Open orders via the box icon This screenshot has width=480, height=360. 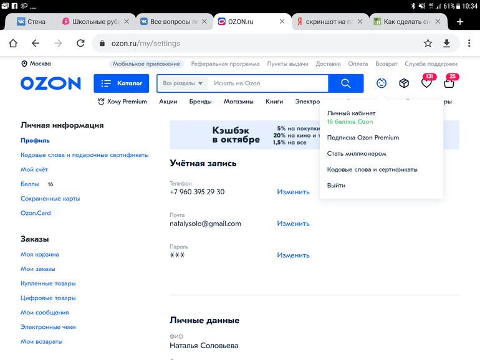(404, 83)
